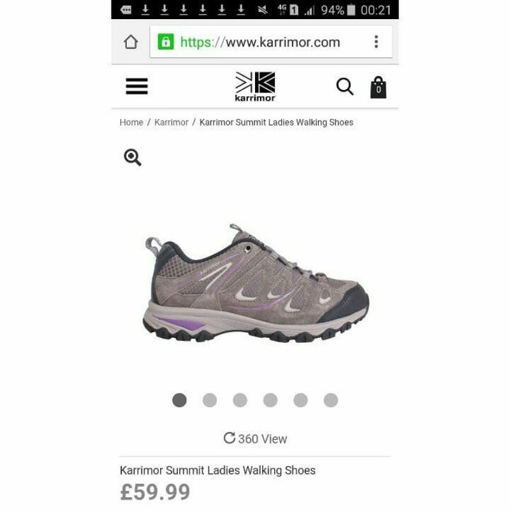Open the hamburger navigation menu
The height and width of the screenshot is (510, 510).
click(x=136, y=86)
